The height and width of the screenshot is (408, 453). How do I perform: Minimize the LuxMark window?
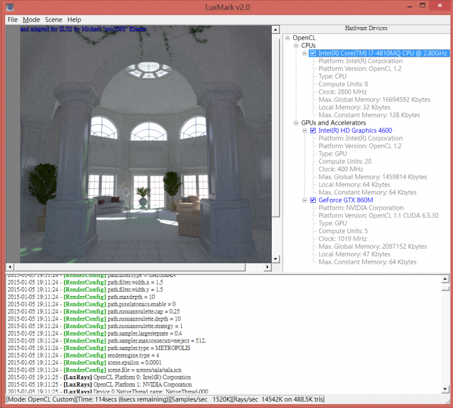pos(410,6)
